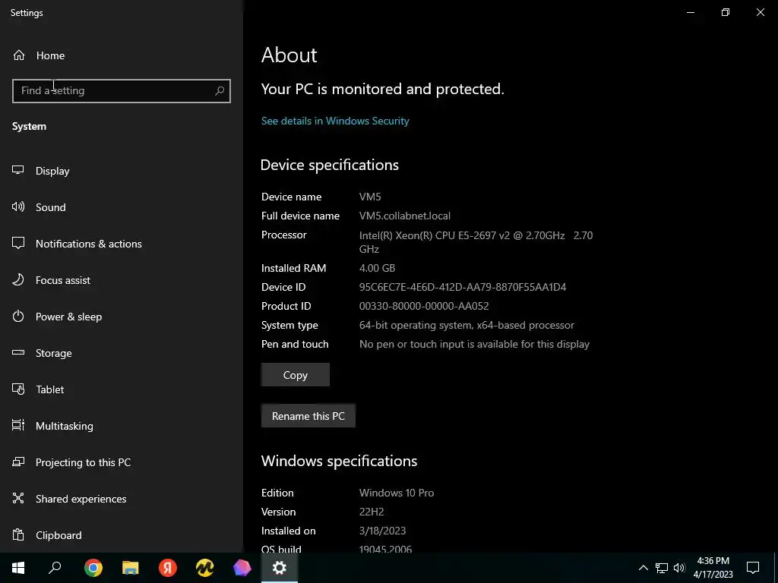Open the purple gem app on taskbar
Screen dimensions: 778x583
[x=242, y=568]
